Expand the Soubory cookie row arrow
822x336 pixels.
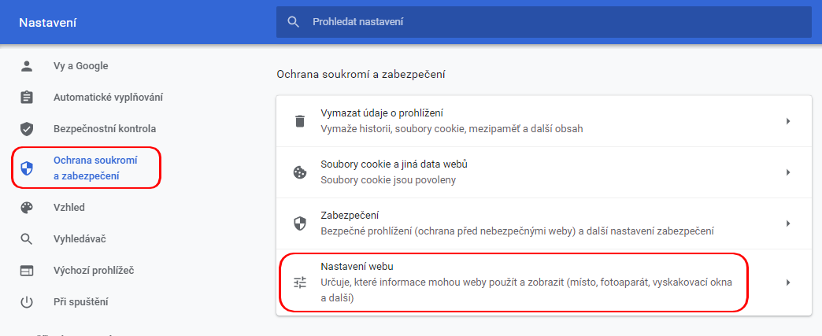[x=787, y=172]
